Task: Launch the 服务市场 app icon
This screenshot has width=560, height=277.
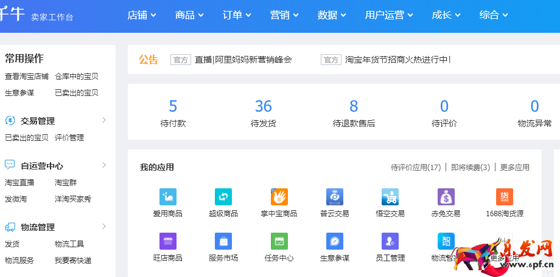Action: point(223,241)
